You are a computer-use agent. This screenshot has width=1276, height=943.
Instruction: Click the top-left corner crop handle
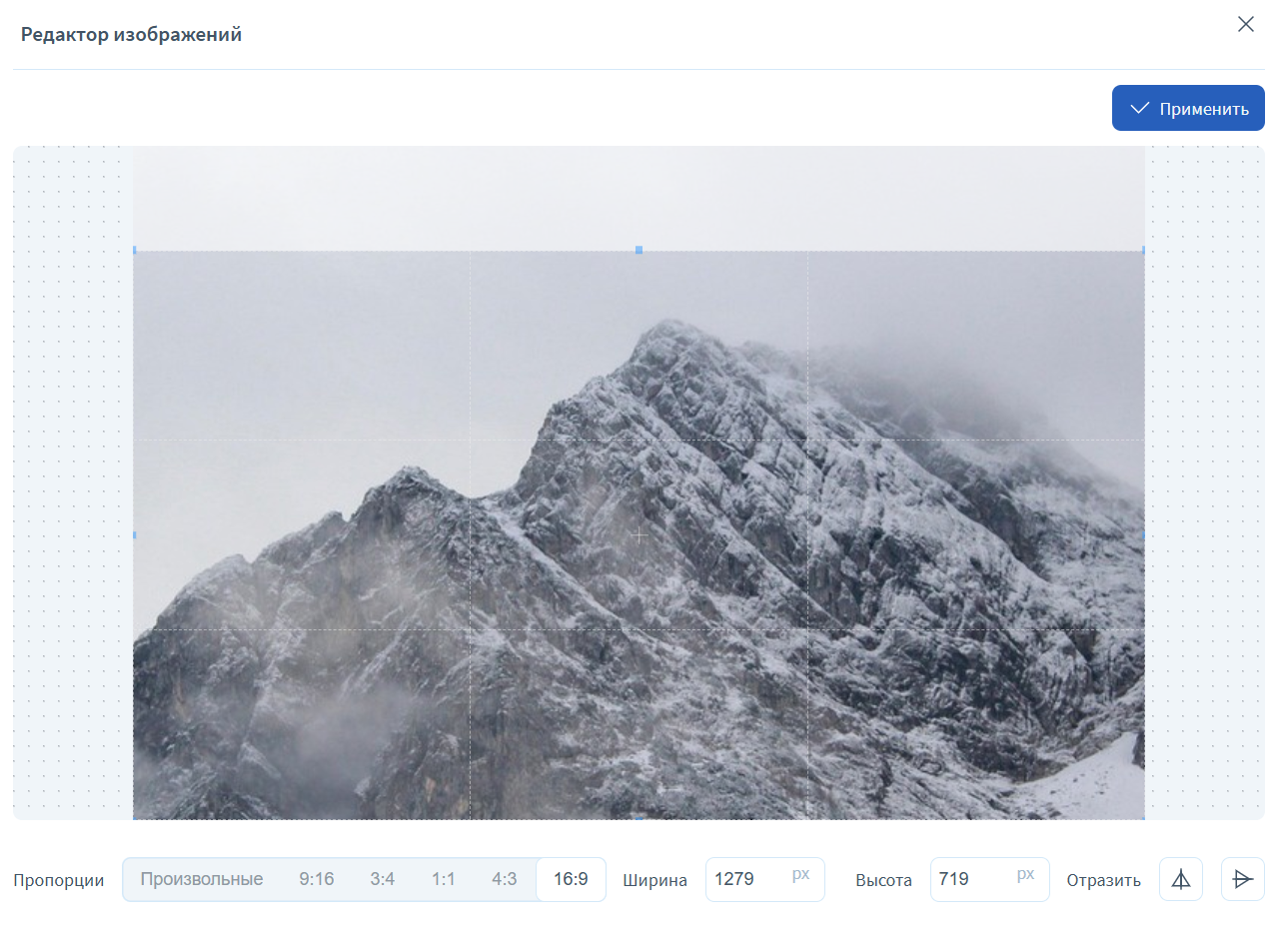click(x=135, y=251)
